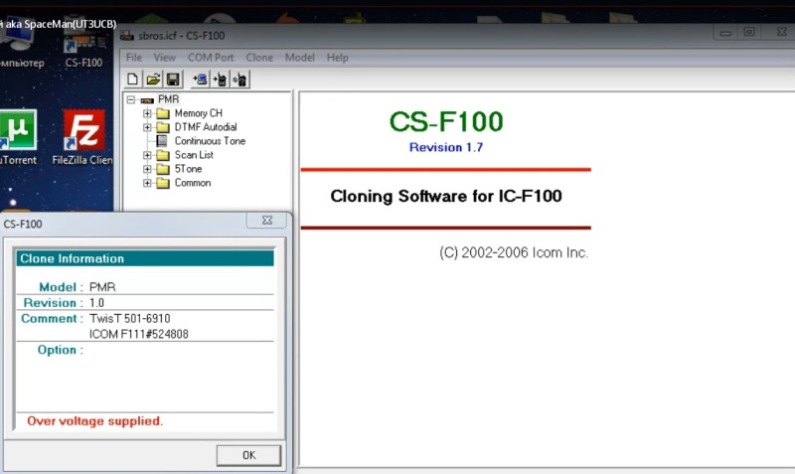Image resolution: width=795 pixels, height=474 pixels.
Task: Click the 'Option :' label in dialog
Action: pos(61,350)
